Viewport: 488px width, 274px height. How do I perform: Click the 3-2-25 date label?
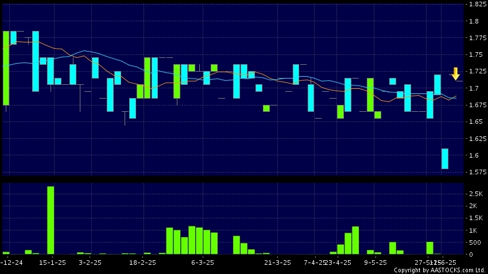point(90,263)
